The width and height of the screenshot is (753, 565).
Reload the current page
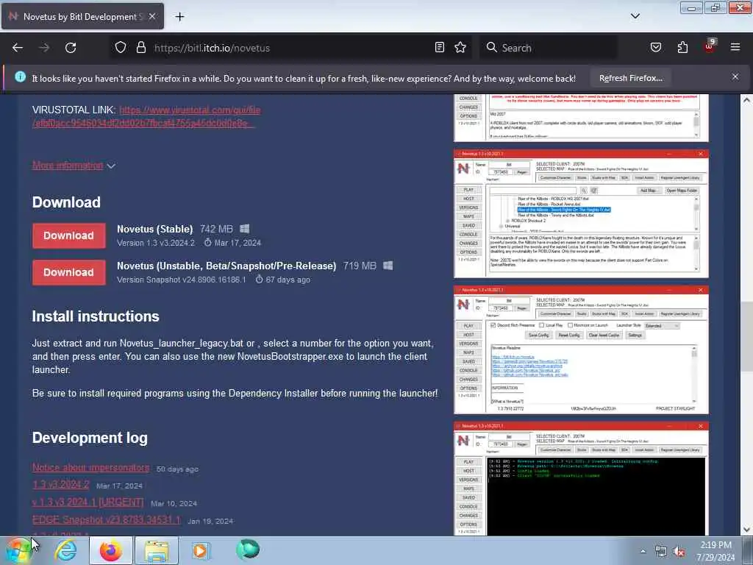(71, 48)
